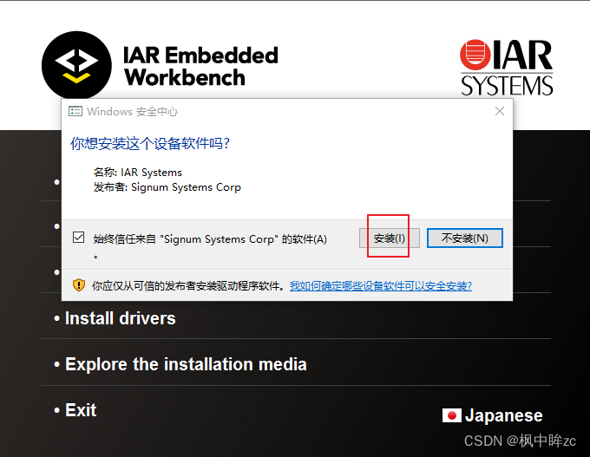Viewport: 590px width, 457px height.
Task: Click the IAR Embedded Workbench title text
Action: [x=201, y=66]
